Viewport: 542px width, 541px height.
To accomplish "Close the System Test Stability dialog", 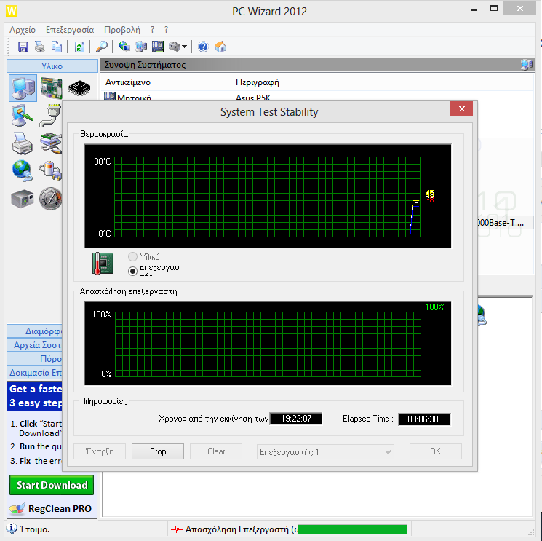I will pos(461,108).
